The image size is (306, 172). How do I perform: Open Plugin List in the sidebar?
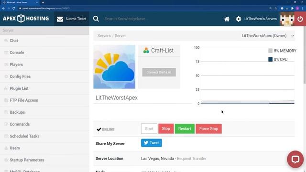(44, 88)
